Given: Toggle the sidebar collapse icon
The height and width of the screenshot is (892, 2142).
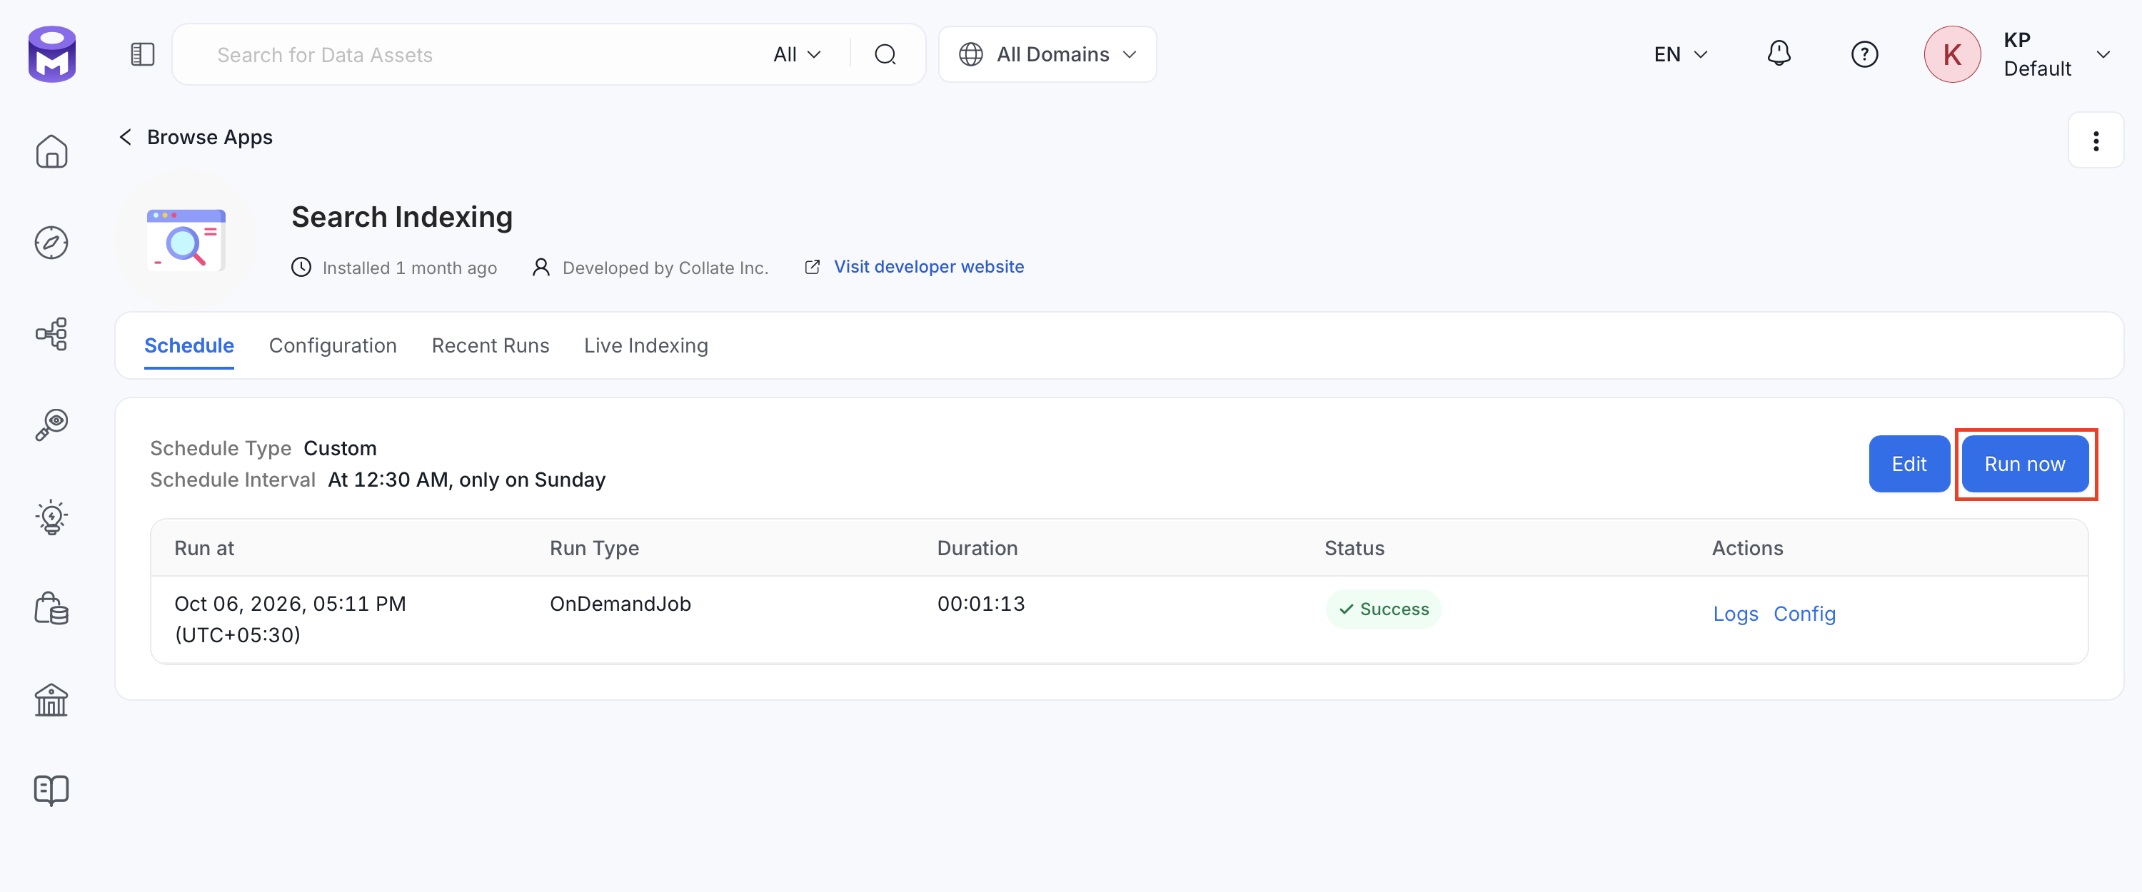Looking at the screenshot, I should 142,55.
